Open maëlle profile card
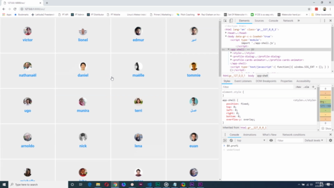 (x=138, y=70)
